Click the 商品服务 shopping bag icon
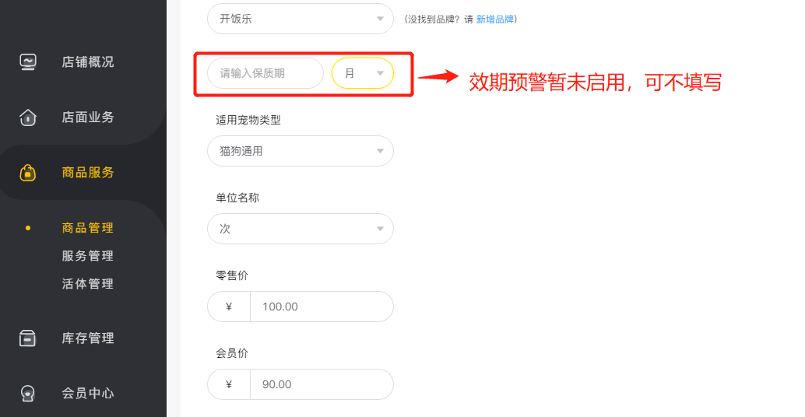The image size is (805, 417). pyautogui.click(x=28, y=173)
